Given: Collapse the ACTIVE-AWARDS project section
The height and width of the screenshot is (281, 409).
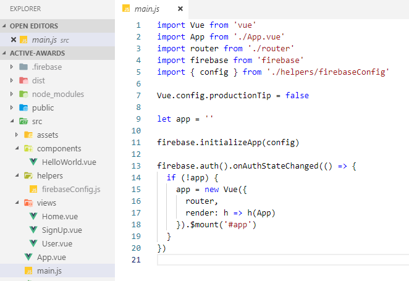Looking at the screenshot, I should pyautogui.click(x=5, y=53).
